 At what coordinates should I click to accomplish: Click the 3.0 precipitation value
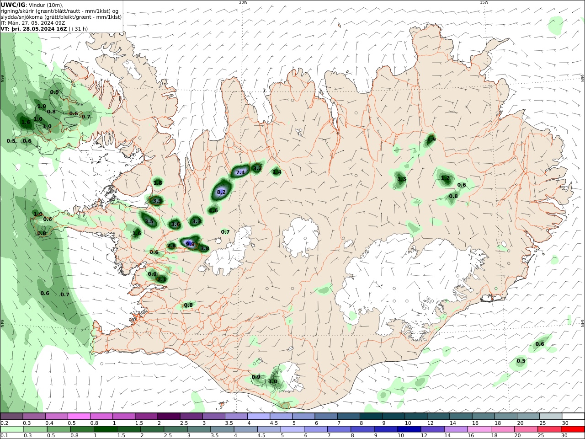[175, 224]
